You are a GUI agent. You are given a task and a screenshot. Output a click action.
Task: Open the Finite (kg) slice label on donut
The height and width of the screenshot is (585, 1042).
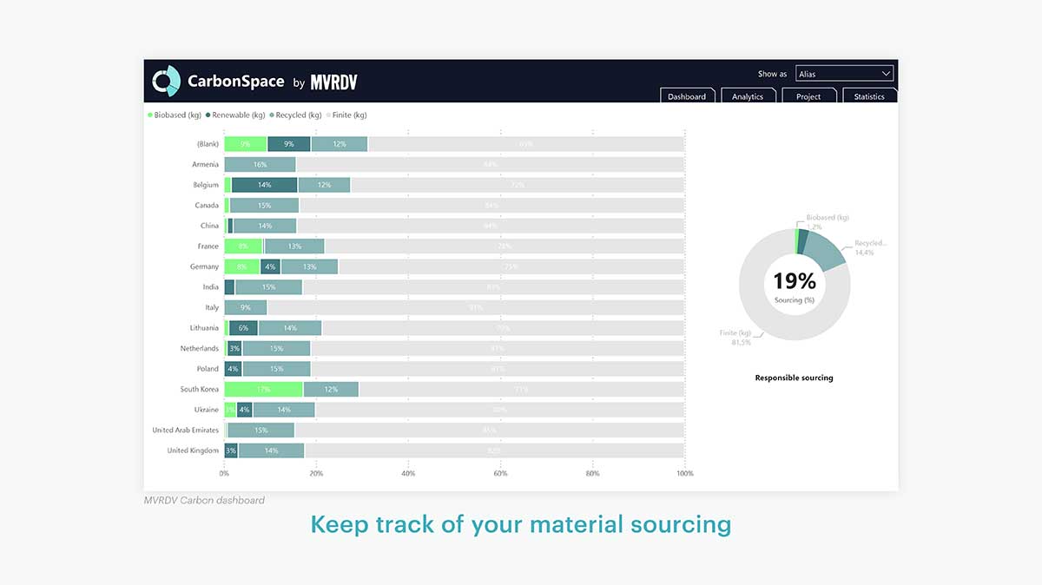[x=732, y=335]
